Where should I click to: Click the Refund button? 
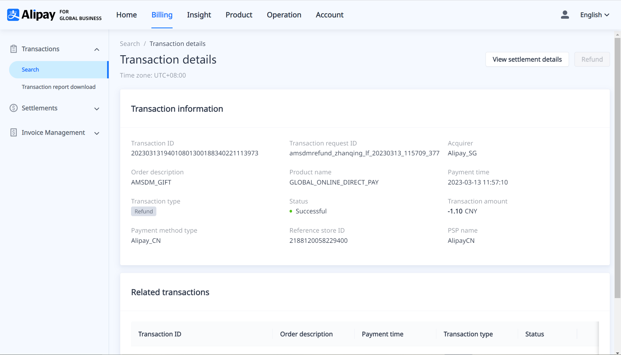[x=592, y=59]
